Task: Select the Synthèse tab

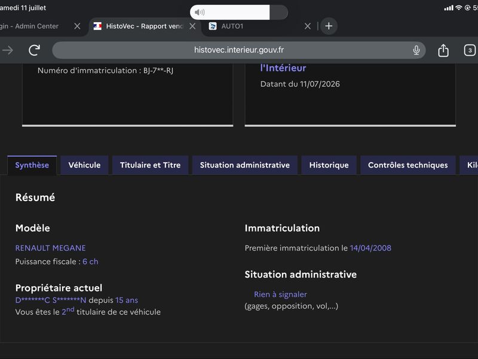Action: point(32,165)
